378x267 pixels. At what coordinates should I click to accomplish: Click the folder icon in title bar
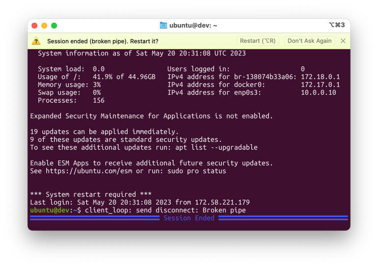[x=163, y=26]
